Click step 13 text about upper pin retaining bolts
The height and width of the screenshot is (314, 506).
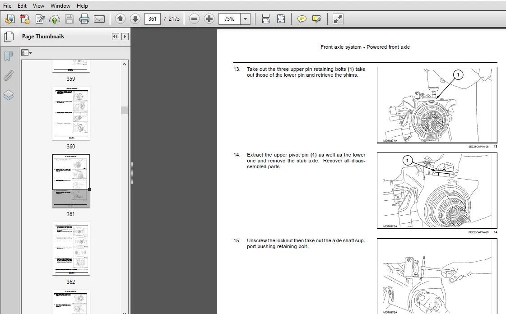point(306,72)
